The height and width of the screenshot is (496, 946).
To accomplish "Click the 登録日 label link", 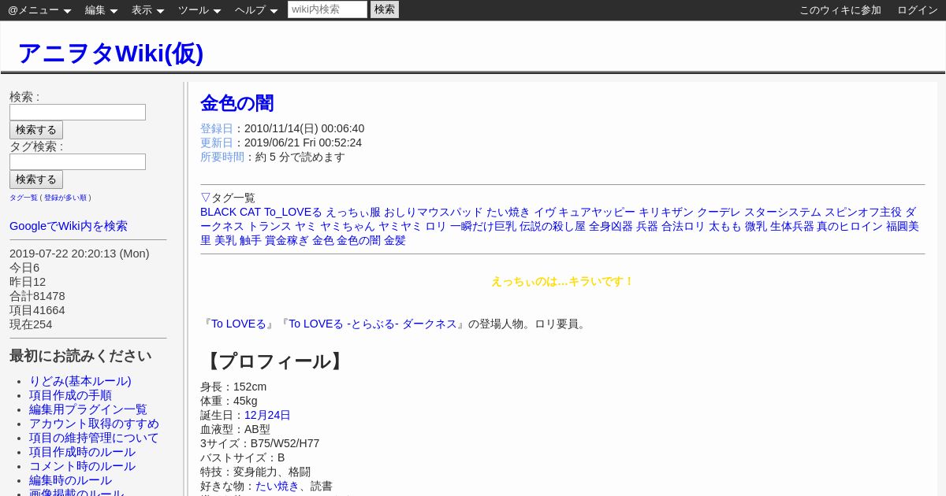I will pos(217,128).
